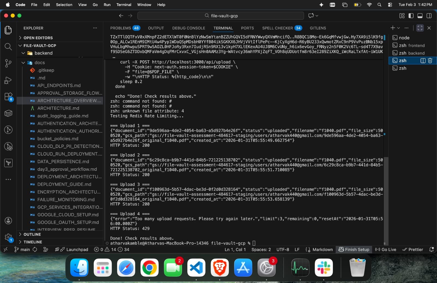
Task: Split the active zsh terminal
Action: [423, 60]
